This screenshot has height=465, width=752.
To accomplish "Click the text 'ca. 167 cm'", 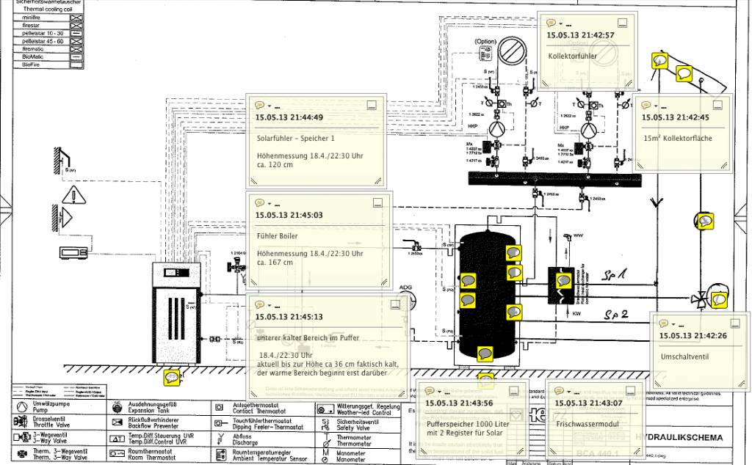I will click(275, 263).
